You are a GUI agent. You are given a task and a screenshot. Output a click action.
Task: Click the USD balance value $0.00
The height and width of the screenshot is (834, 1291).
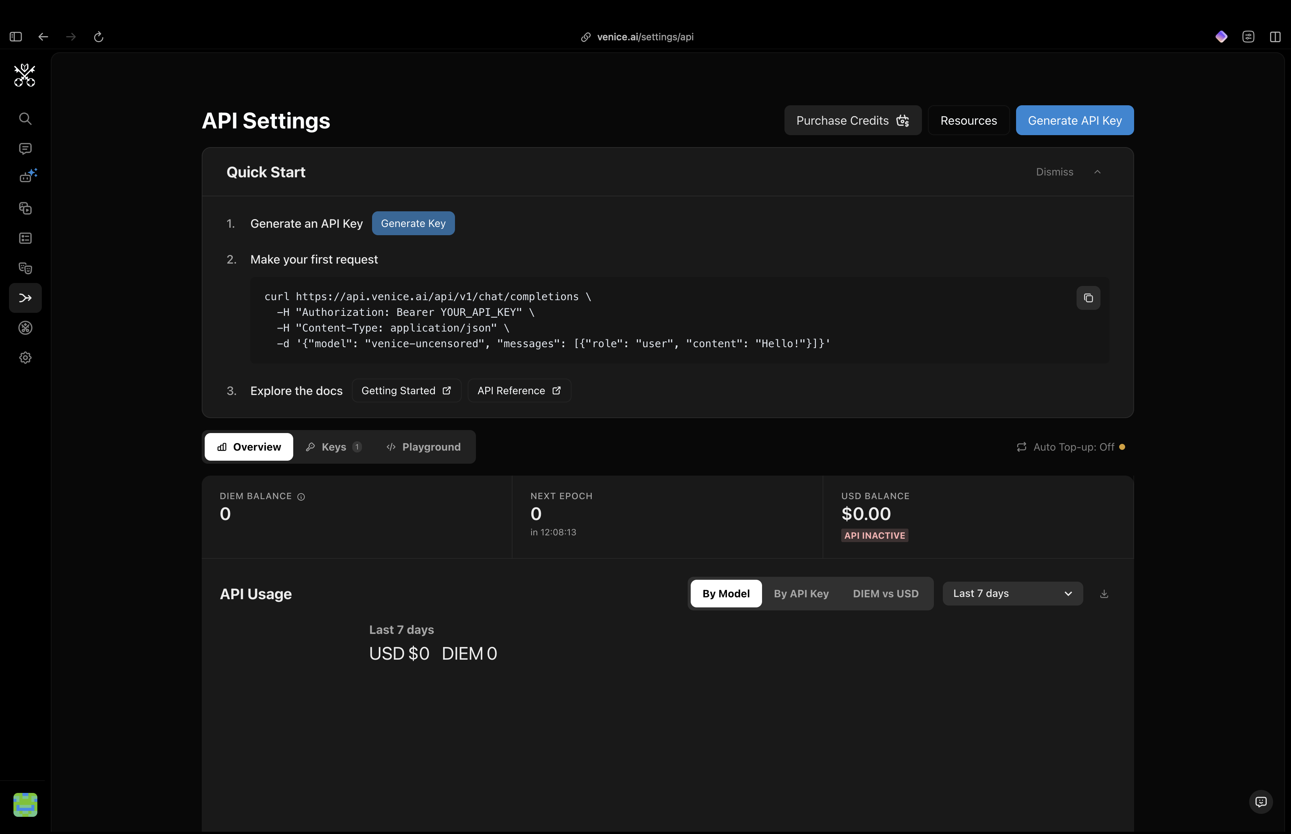866,514
